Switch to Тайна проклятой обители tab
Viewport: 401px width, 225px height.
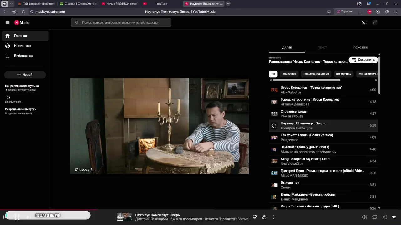[x=36, y=4]
